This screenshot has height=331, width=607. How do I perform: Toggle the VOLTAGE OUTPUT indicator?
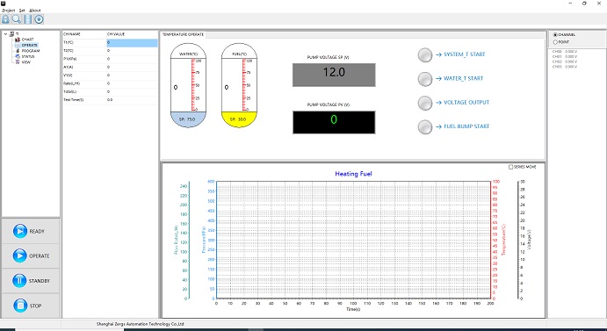point(425,103)
